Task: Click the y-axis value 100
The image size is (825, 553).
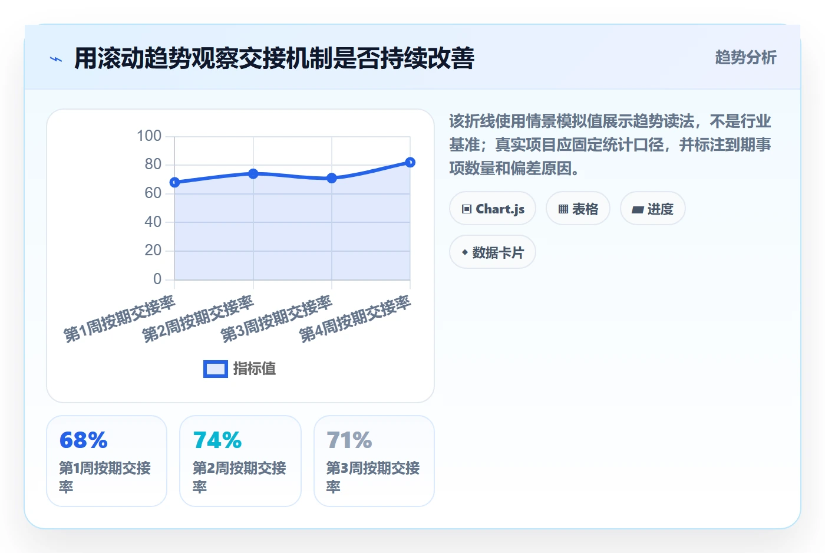Action: (x=149, y=136)
